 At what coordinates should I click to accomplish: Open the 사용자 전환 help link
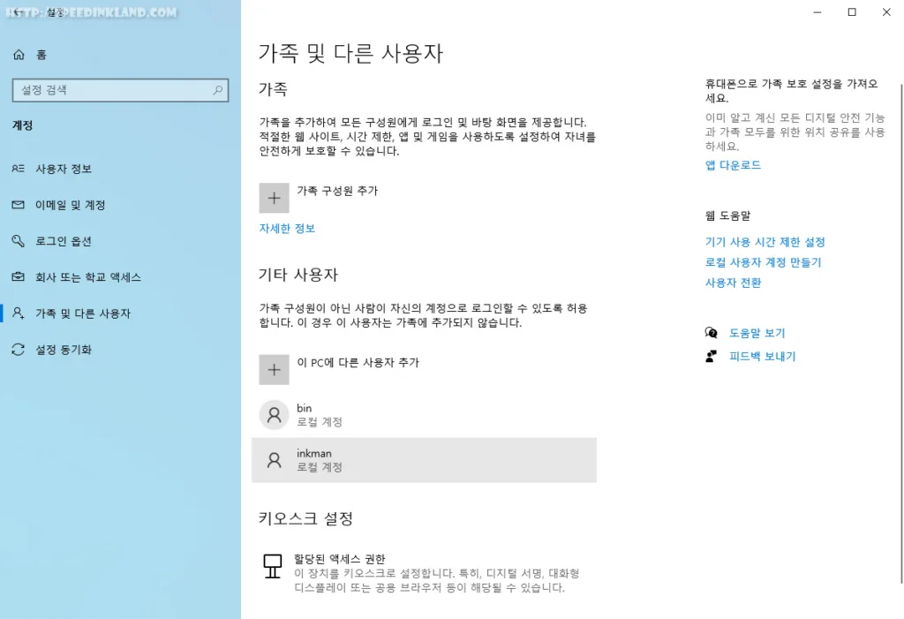pyautogui.click(x=733, y=283)
